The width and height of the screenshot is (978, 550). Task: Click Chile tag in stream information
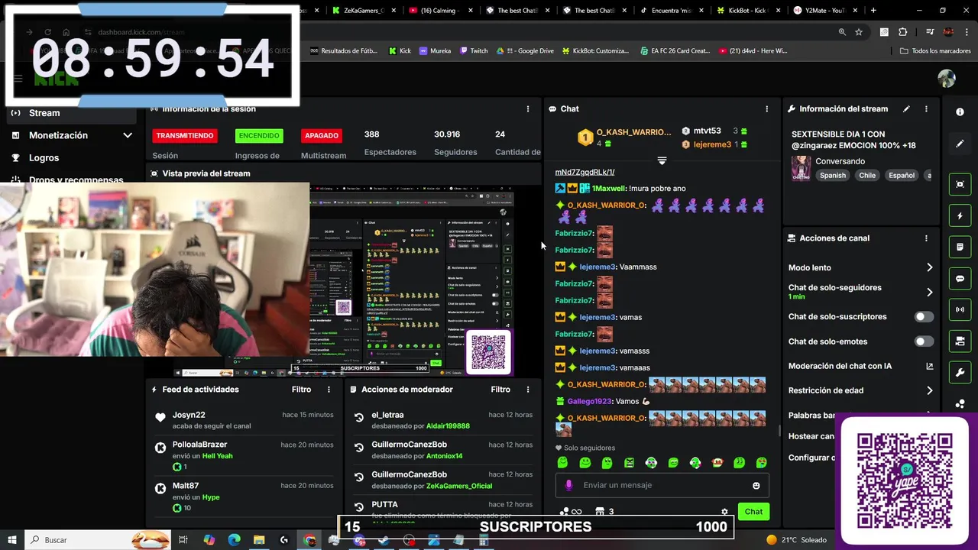[x=867, y=176]
